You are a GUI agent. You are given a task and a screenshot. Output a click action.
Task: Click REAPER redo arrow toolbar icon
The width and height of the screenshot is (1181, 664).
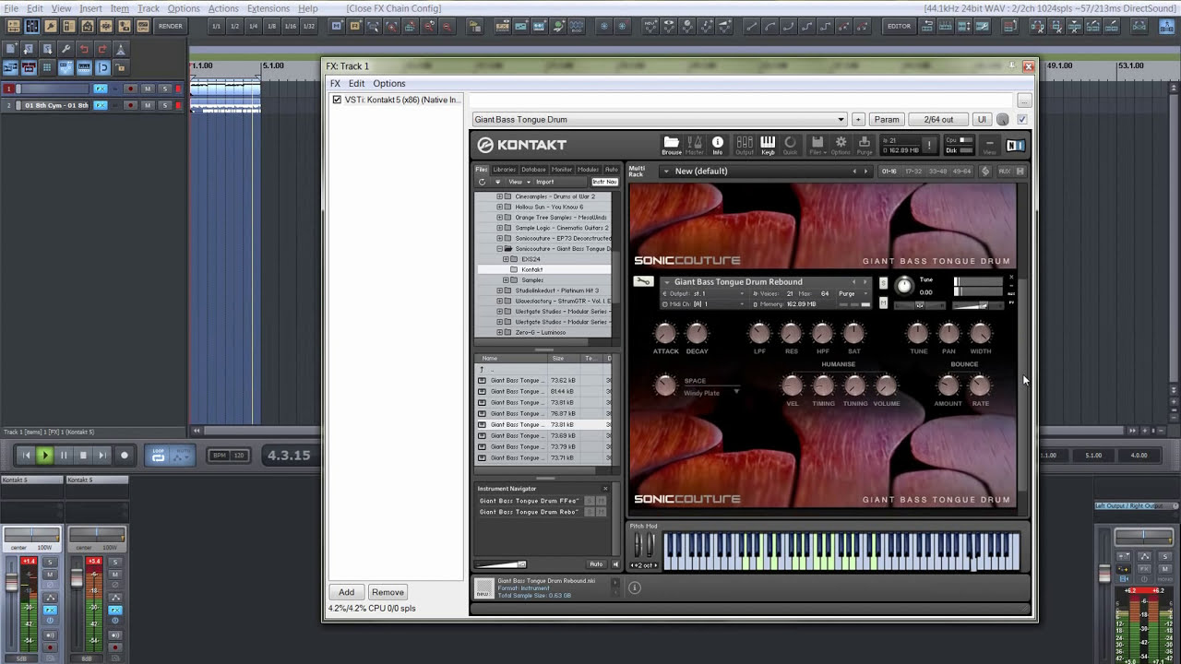[x=102, y=49]
